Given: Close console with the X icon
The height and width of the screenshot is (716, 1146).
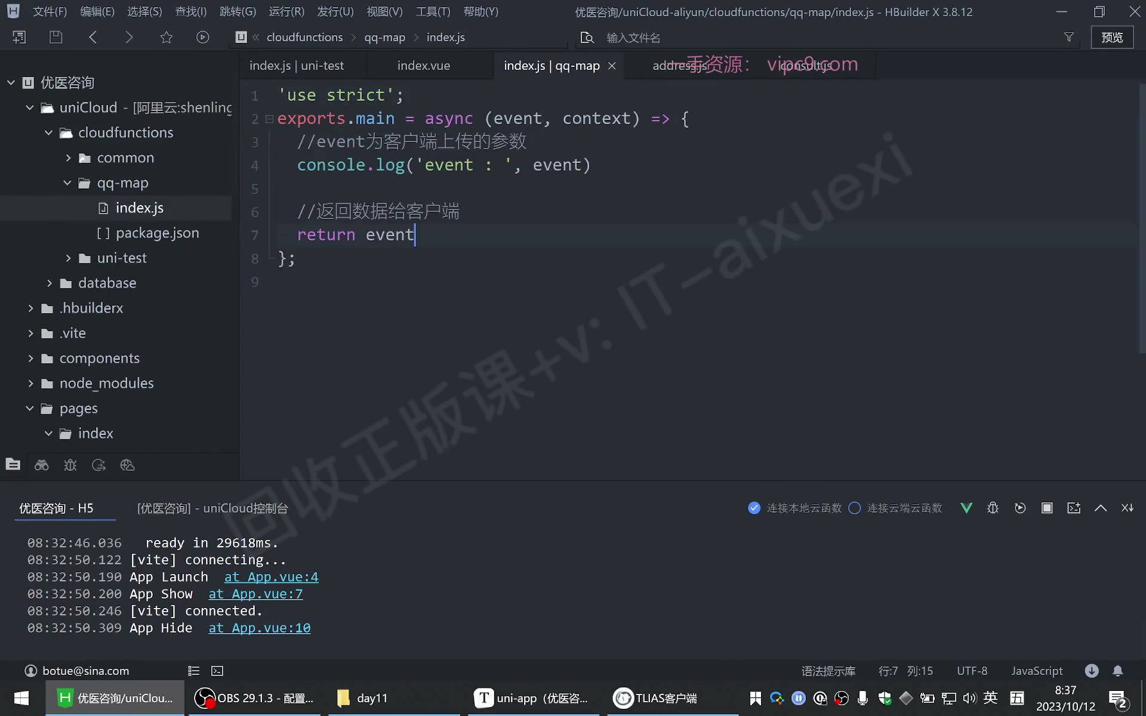Looking at the screenshot, I should click(1127, 508).
